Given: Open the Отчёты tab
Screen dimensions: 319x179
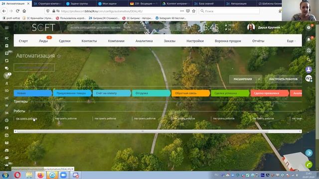Looking at the screenshot, I should pos(258,41).
